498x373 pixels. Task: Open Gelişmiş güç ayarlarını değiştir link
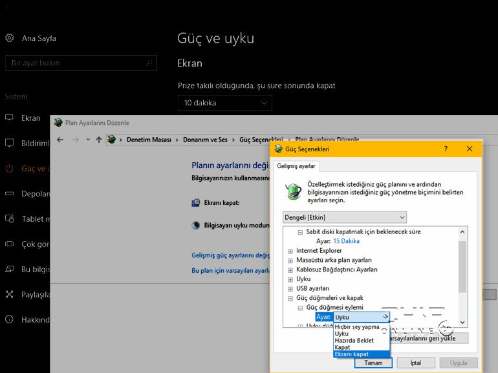click(230, 255)
